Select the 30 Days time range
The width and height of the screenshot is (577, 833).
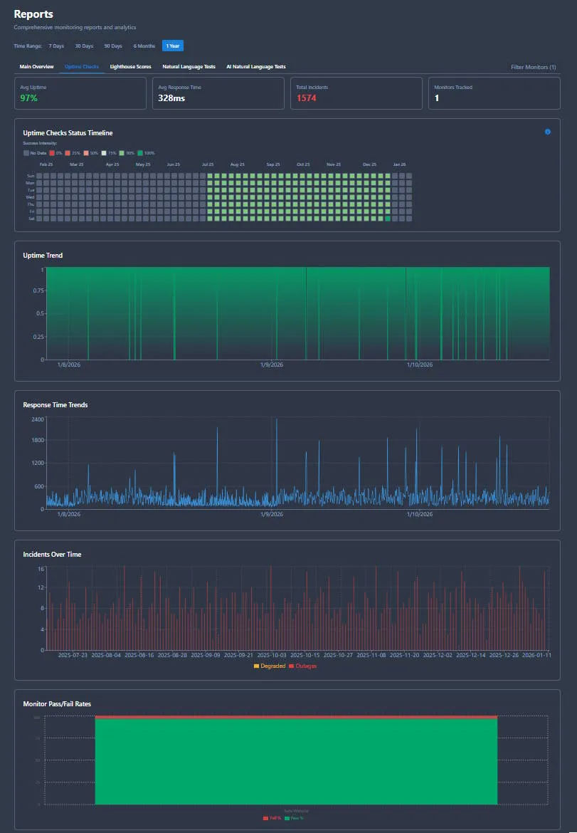pos(84,46)
